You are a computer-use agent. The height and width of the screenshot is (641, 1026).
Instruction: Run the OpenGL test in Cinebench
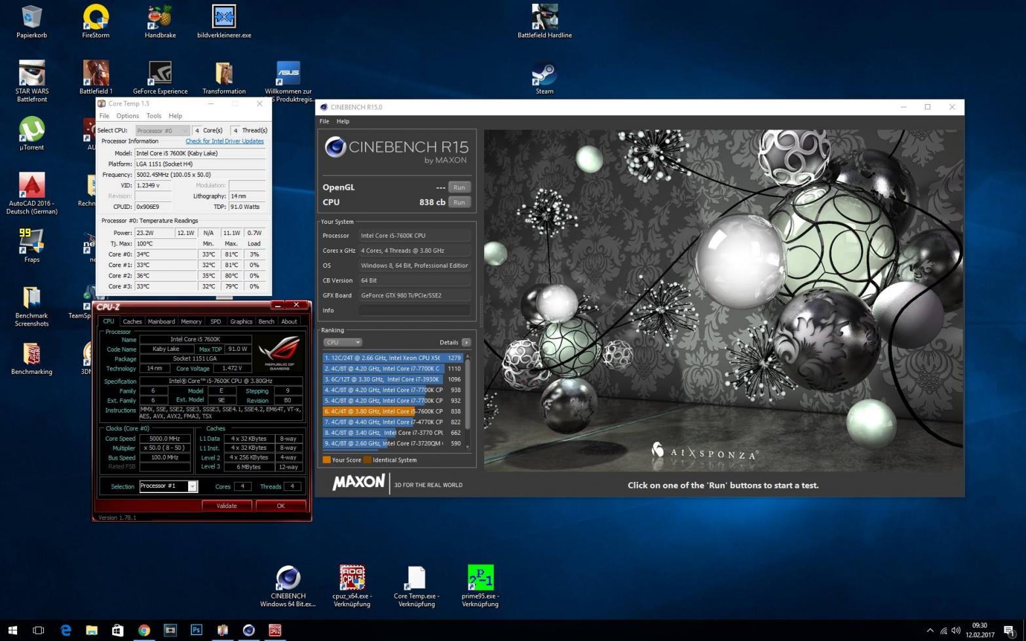pyautogui.click(x=459, y=187)
